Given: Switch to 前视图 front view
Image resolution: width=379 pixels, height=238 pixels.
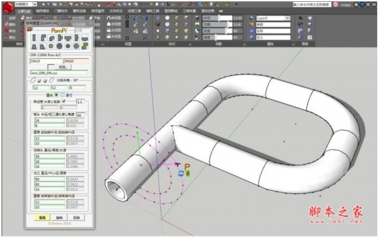Looking at the screenshot, I should click(114, 18).
